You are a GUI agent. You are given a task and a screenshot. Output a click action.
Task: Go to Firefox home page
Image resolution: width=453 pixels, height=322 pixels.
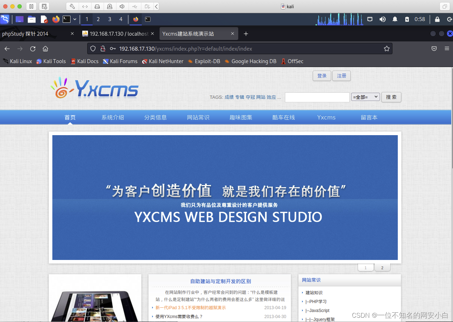click(x=45, y=48)
